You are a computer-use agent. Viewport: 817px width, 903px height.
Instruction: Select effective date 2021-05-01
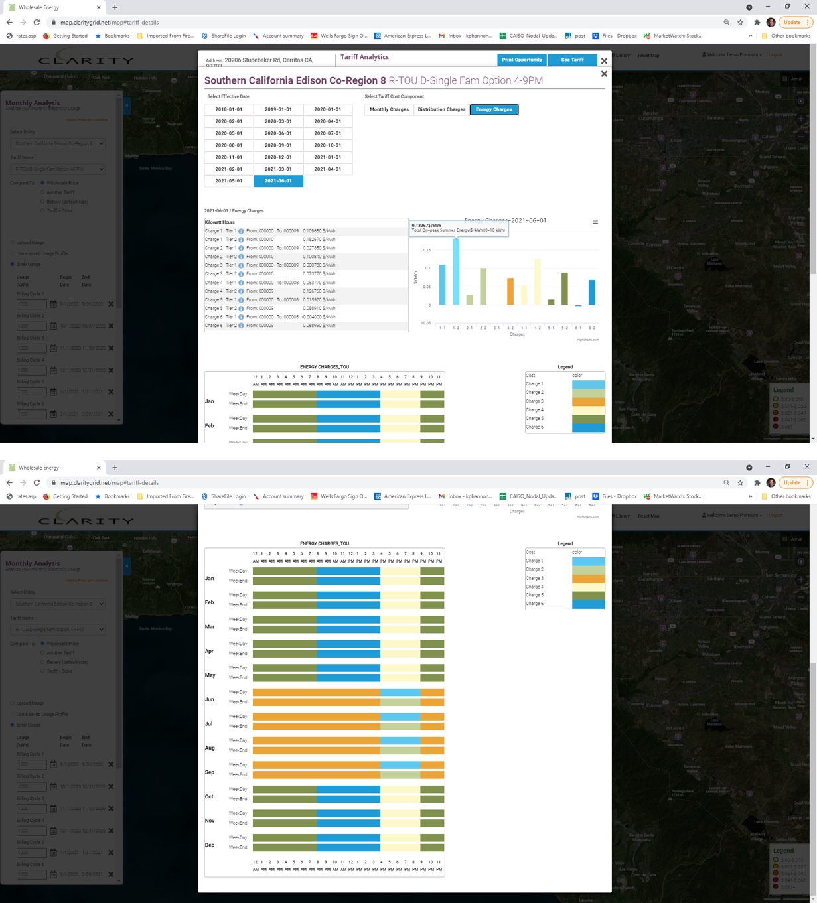point(229,181)
